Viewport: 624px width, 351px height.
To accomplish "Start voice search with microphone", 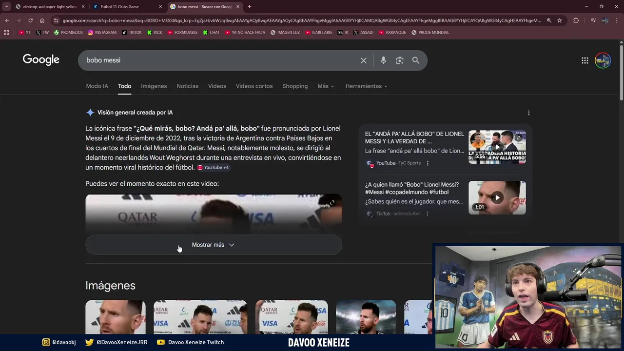I will [383, 60].
